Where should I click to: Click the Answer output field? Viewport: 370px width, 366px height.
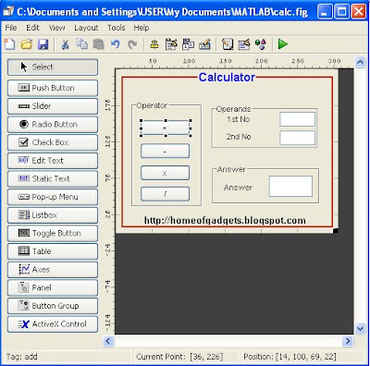click(x=290, y=186)
